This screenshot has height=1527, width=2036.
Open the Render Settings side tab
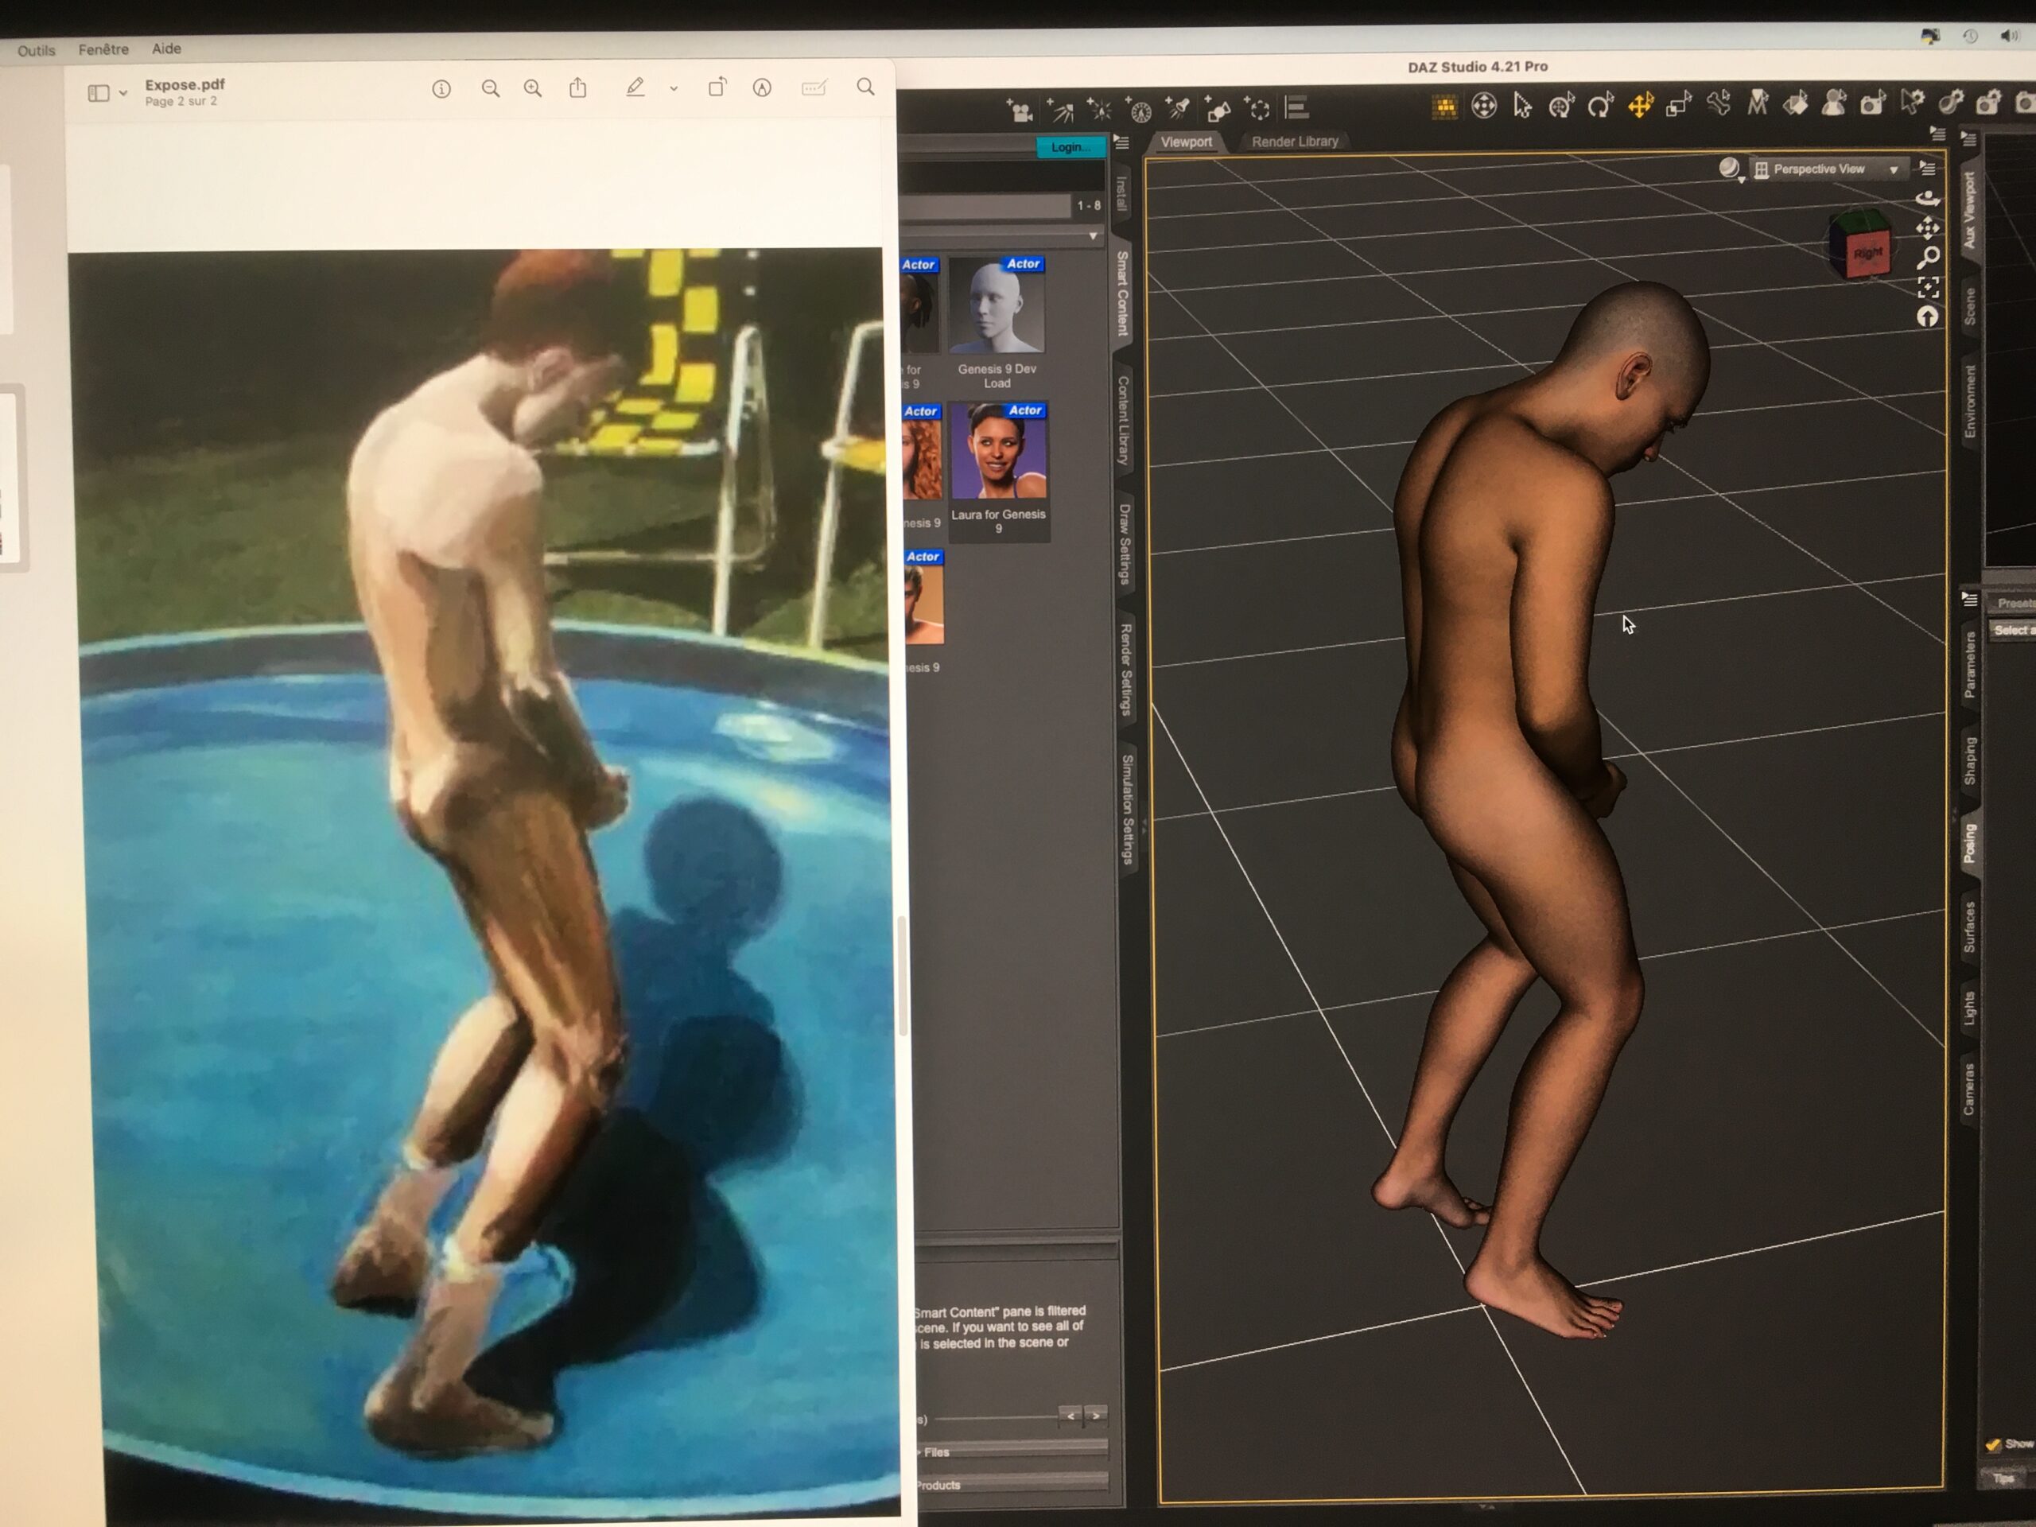click(x=1125, y=669)
